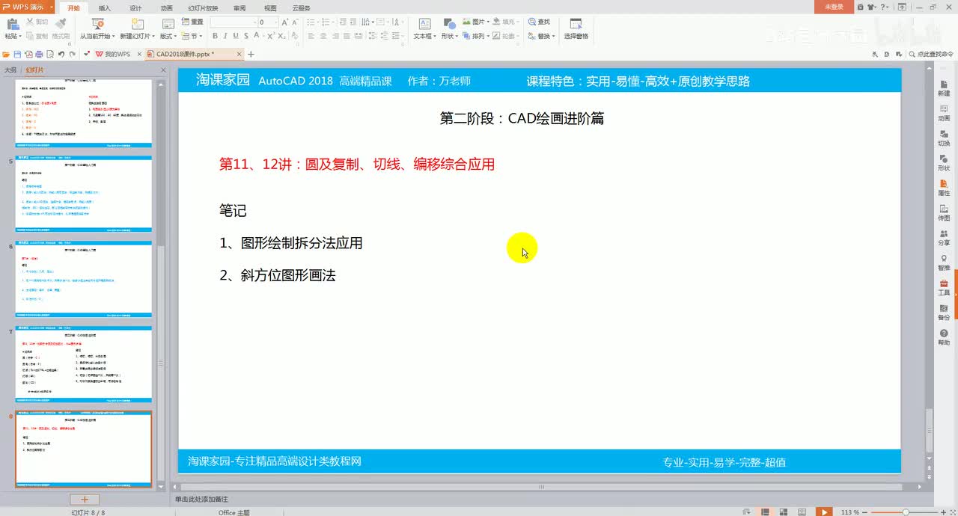Select slide 7 thumbnail
Image resolution: width=958 pixels, height=516 pixels.
83,364
